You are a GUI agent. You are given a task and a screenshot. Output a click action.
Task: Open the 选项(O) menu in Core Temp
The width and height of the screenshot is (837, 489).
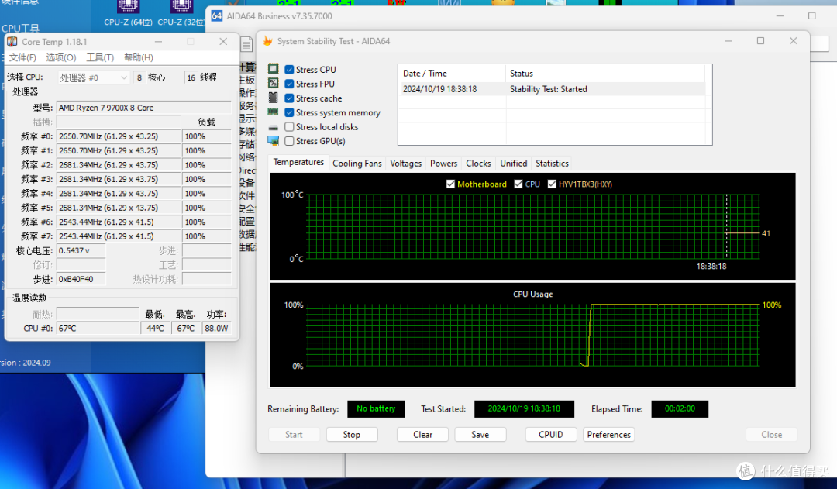[61, 57]
